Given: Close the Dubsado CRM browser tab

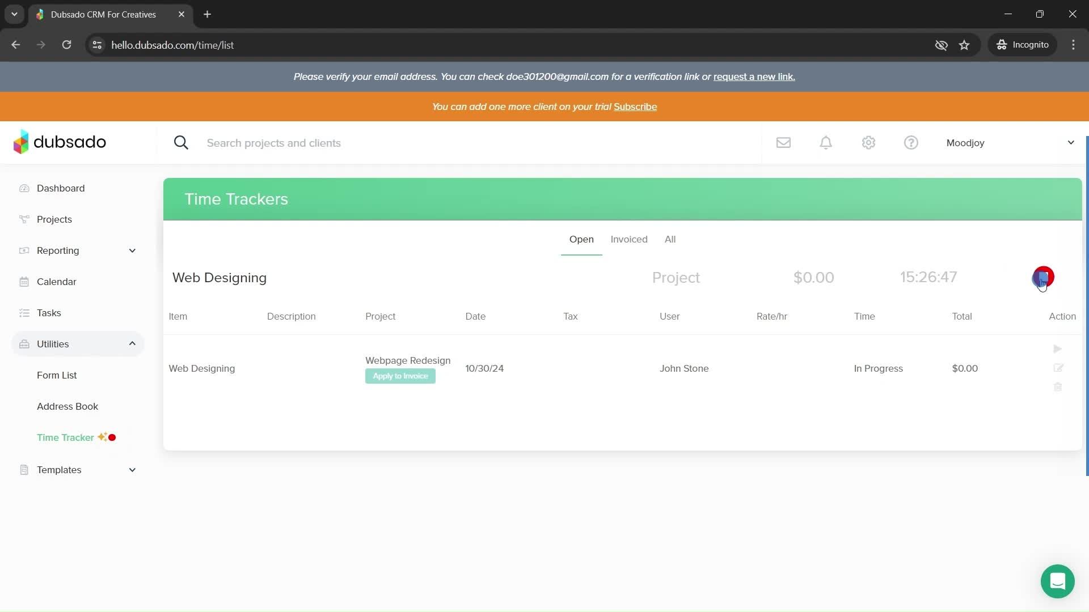Looking at the screenshot, I should coord(181,14).
